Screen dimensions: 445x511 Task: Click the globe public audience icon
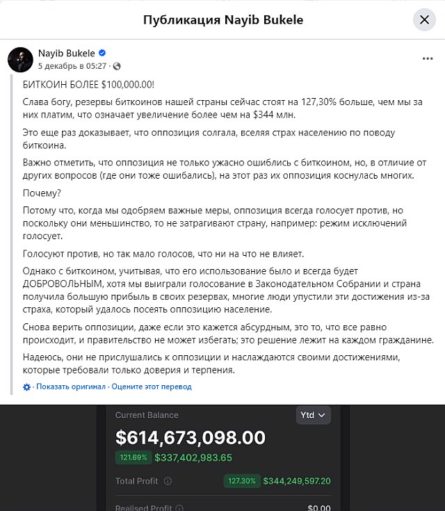tap(117, 67)
